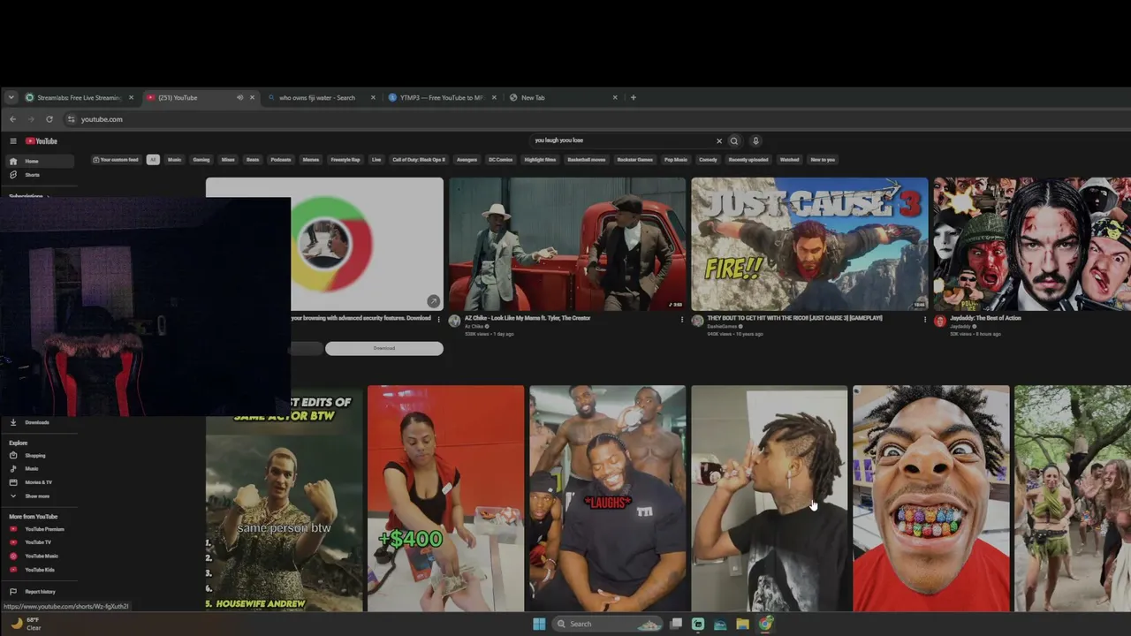Reload the YouTube page
The height and width of the screenshot is (636, 1131).
click(x=49, y=119)
